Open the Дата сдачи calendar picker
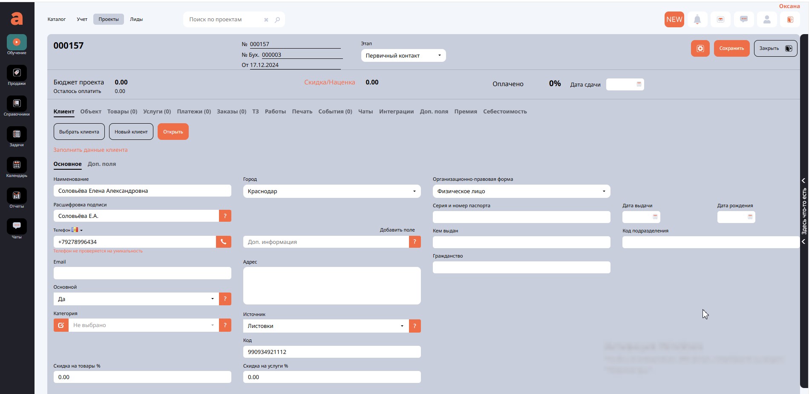Screen dimensions: 809x394 (639, 84)
